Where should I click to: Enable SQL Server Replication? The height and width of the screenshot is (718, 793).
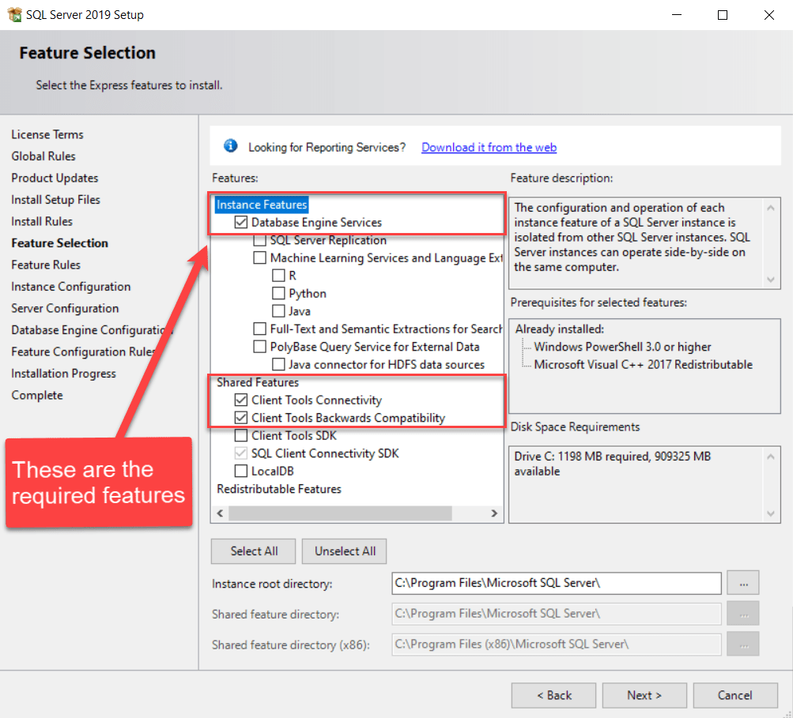tap(259, 240)
